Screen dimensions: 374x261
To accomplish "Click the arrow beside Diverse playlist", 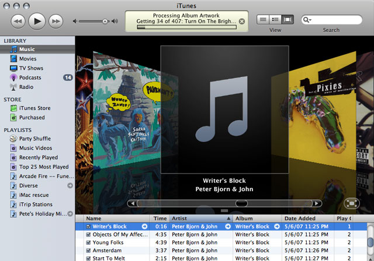I will pyautogui.click(x=70, y=185).
